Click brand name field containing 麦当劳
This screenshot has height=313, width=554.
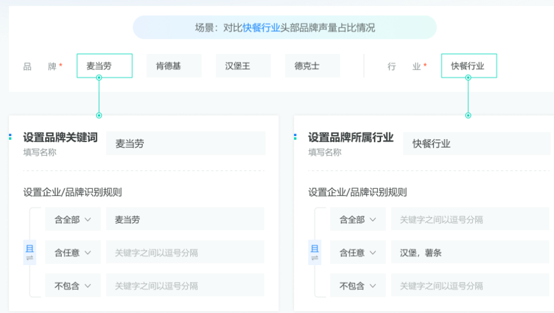tap(185, 143)
